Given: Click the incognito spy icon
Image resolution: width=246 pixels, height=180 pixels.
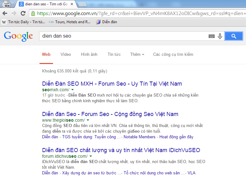Looking at the screenshot, I should (x=6, y=4).
